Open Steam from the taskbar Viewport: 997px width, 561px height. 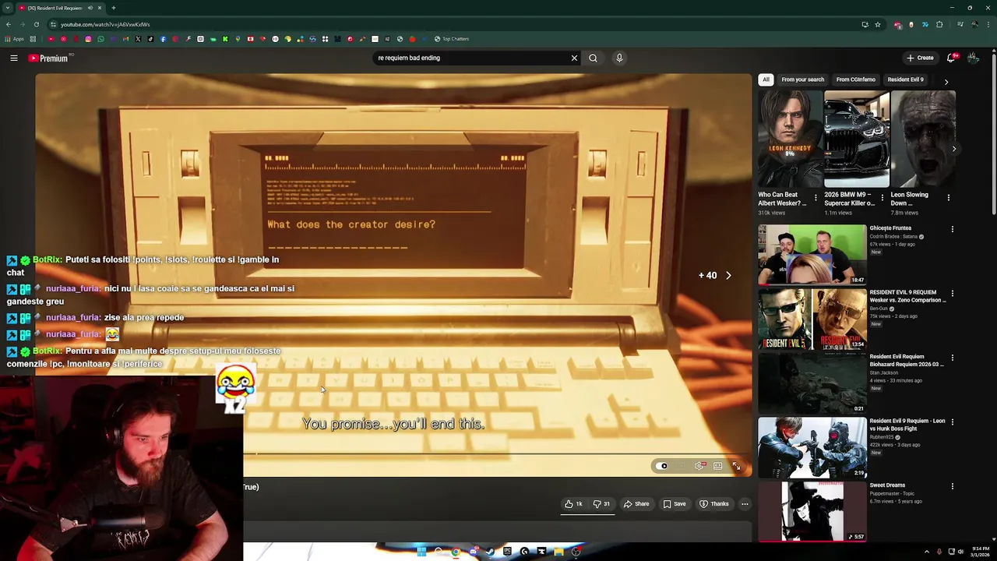point(490,552)
